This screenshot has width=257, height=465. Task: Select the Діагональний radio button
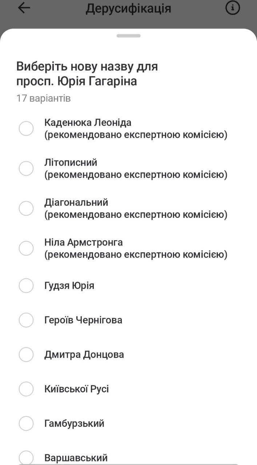(x=26, y=209)
